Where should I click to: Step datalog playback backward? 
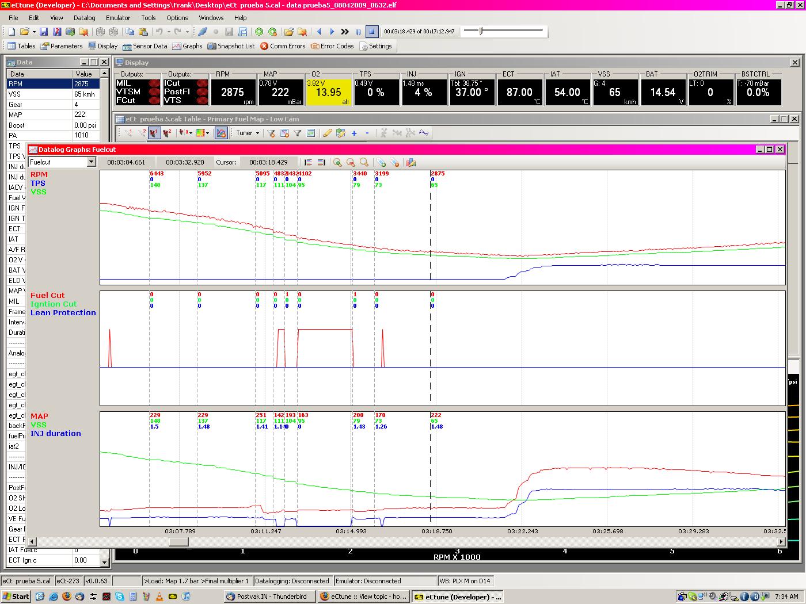319,32
